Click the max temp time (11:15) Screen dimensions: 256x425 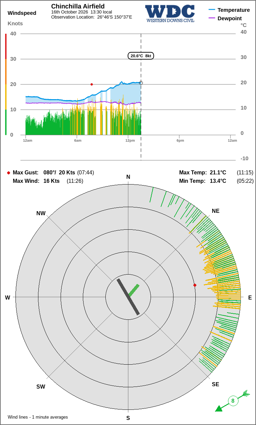[245, 173]
